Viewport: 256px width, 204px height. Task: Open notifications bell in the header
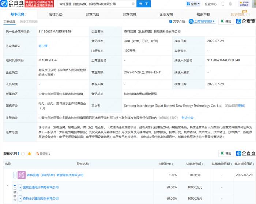click(230, 4)
